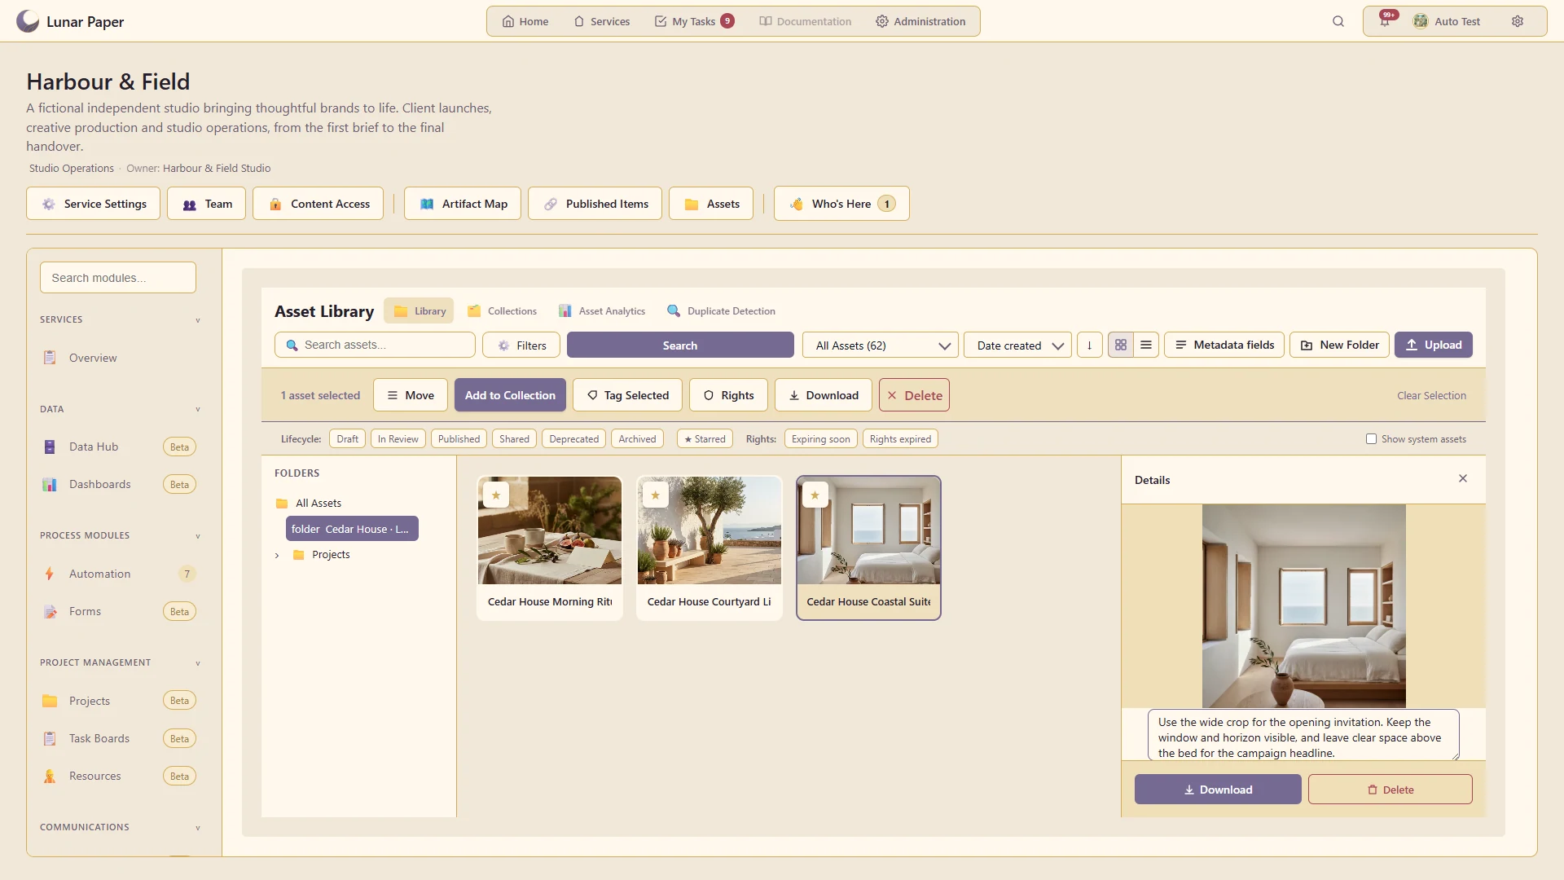1564x880 pixels.
Task: Go to My Tasks in top navigation
Action: (695, 22)
